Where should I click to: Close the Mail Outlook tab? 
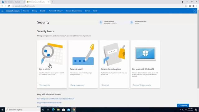point(24,2)
